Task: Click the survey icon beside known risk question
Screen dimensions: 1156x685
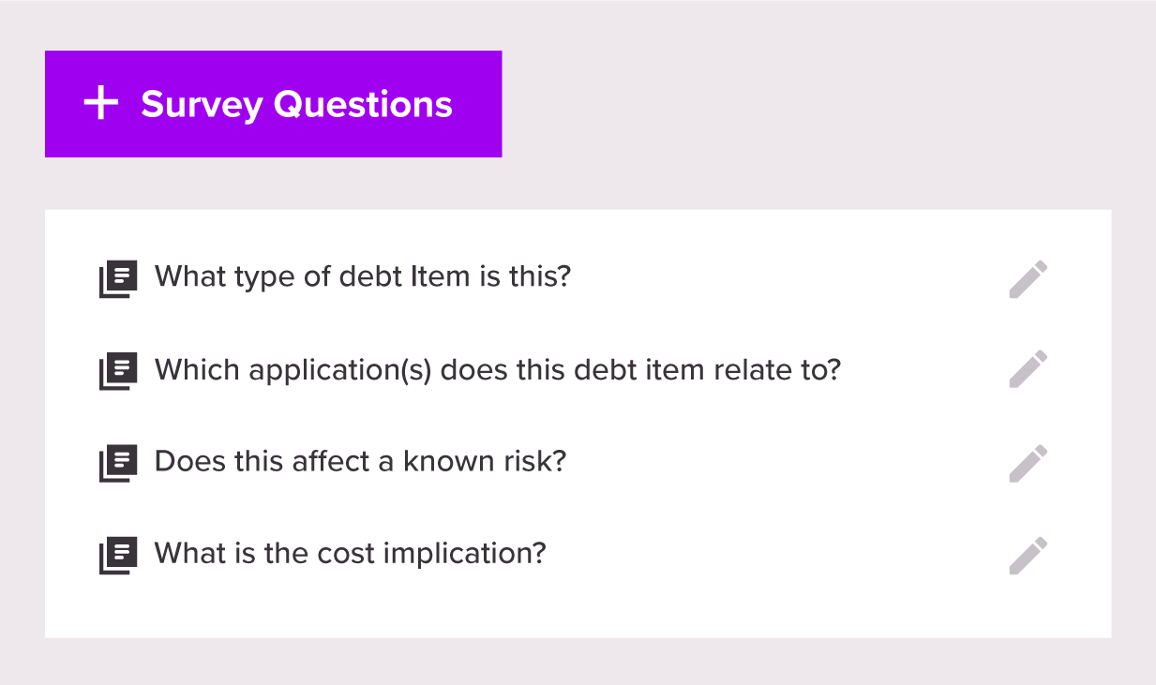Action: click(118, 463)
